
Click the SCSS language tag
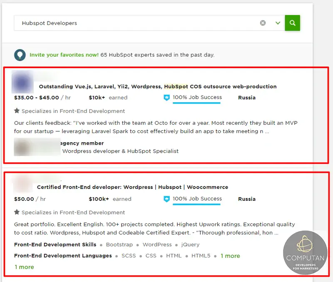(x=129, y=256)
